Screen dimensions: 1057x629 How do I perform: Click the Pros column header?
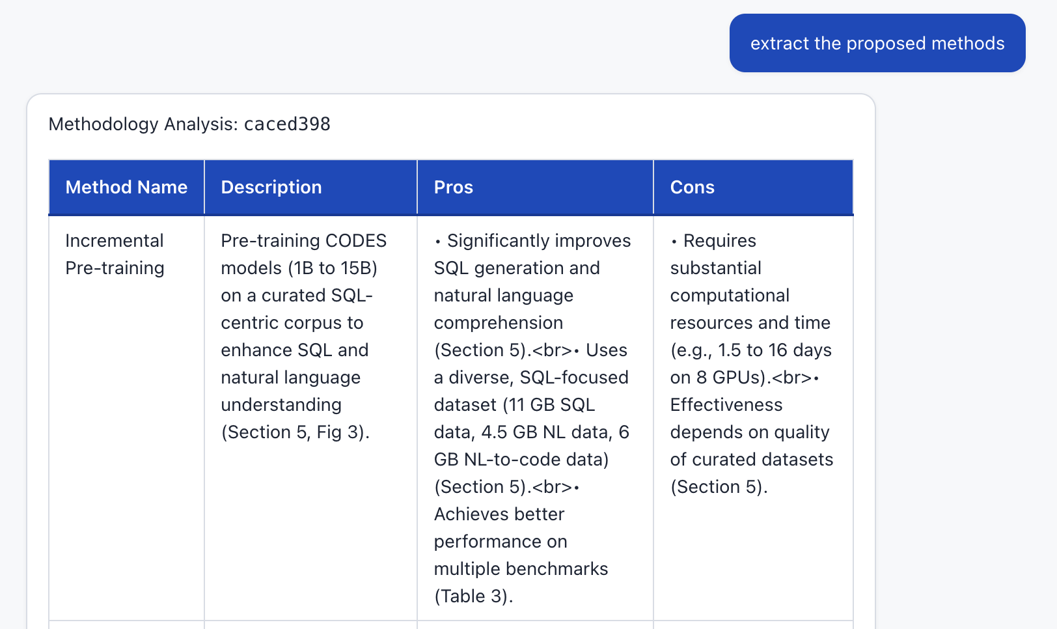453,187
